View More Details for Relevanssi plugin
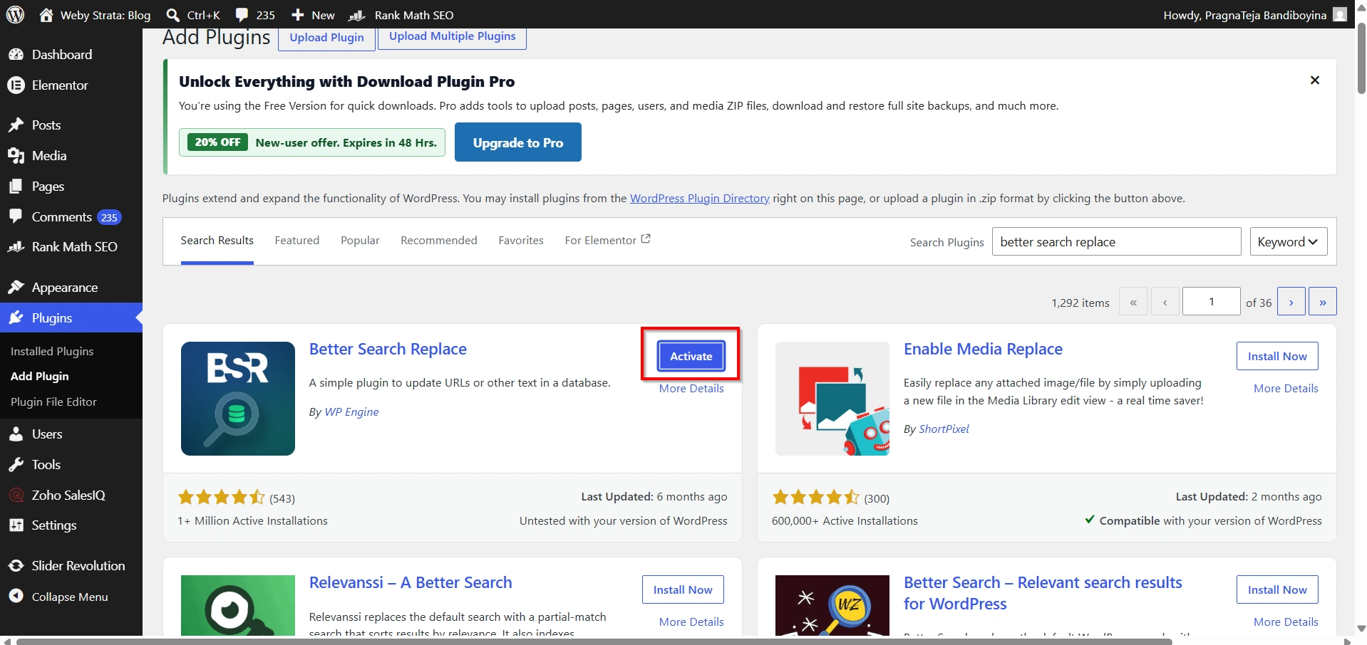This screenshot has height=645, width=1367. [691, 622]
